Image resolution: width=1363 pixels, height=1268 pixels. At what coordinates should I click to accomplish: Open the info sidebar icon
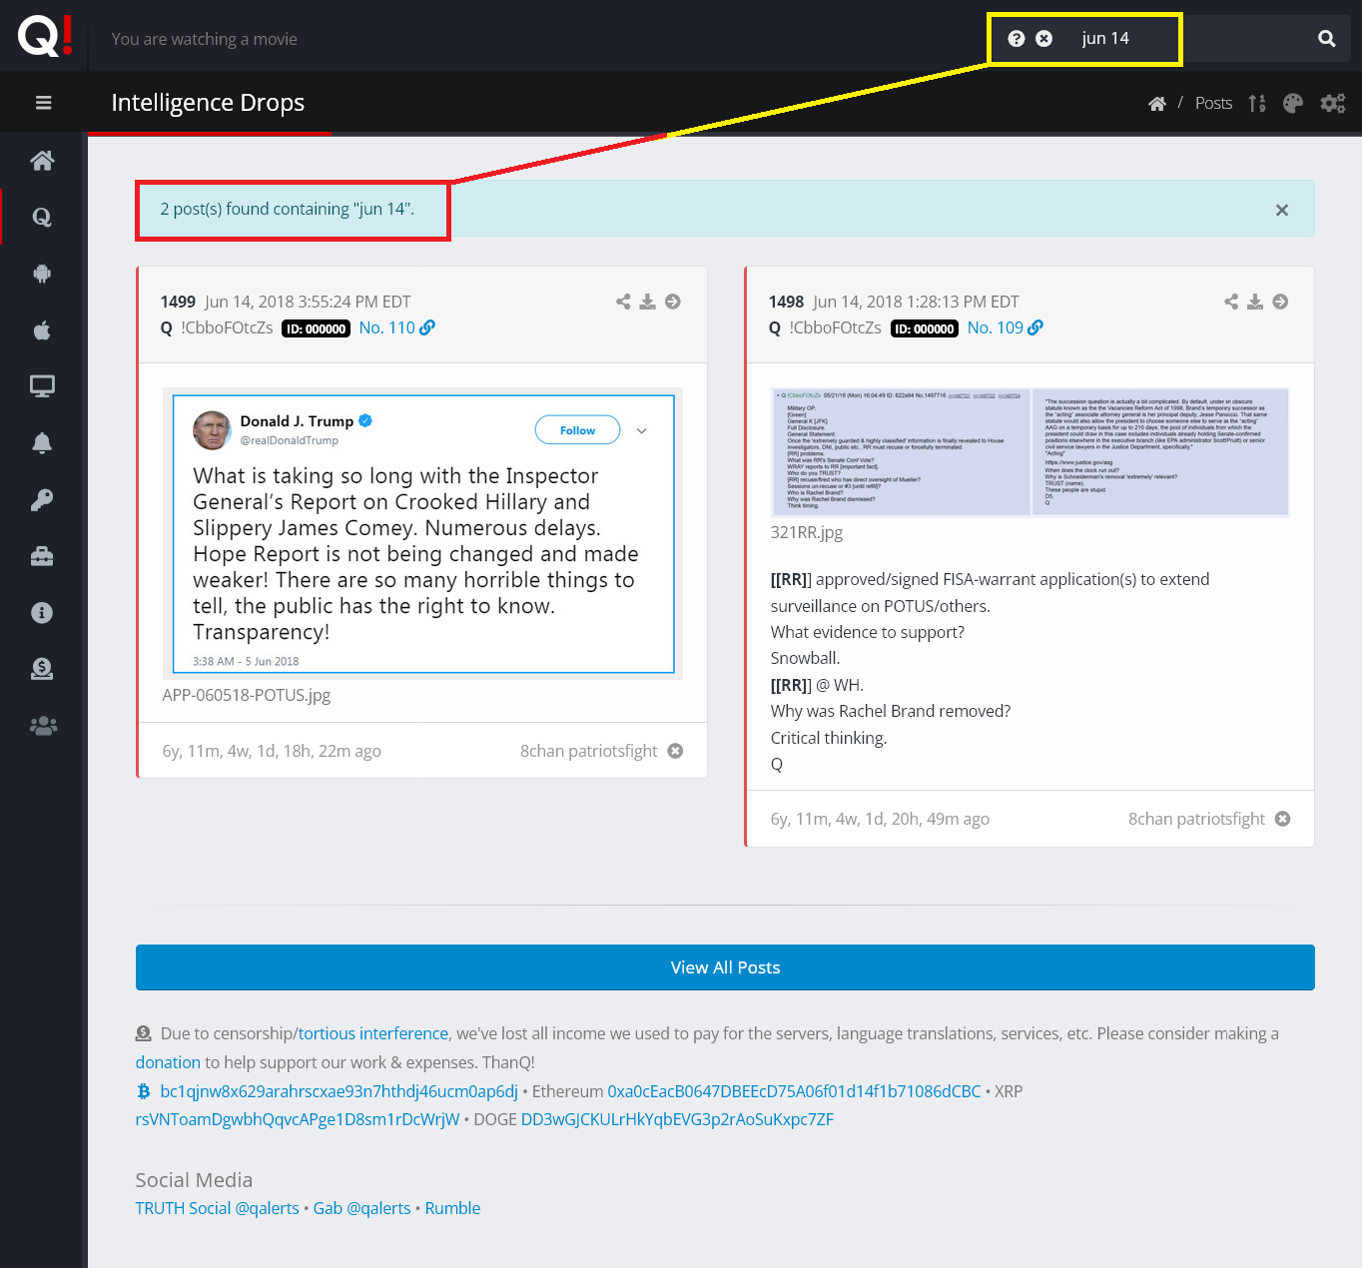coord(42,612)
